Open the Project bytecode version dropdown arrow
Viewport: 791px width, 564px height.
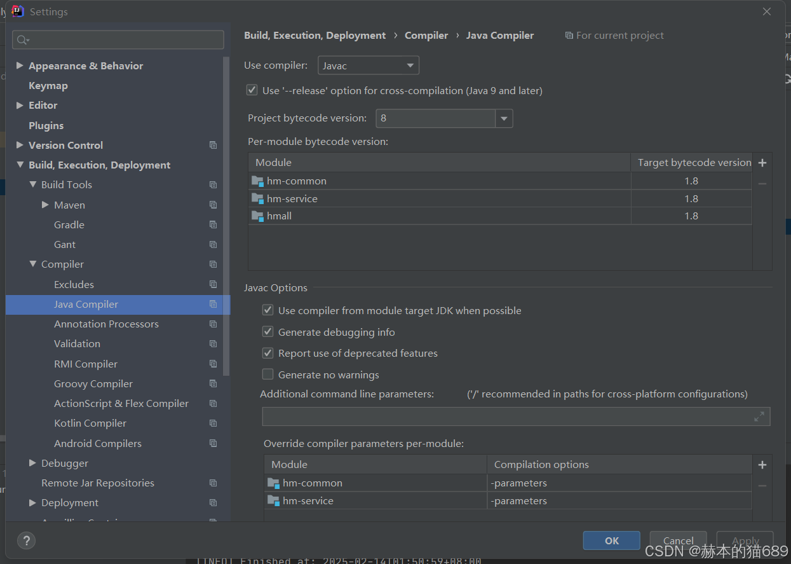click(x=504, y=118)
